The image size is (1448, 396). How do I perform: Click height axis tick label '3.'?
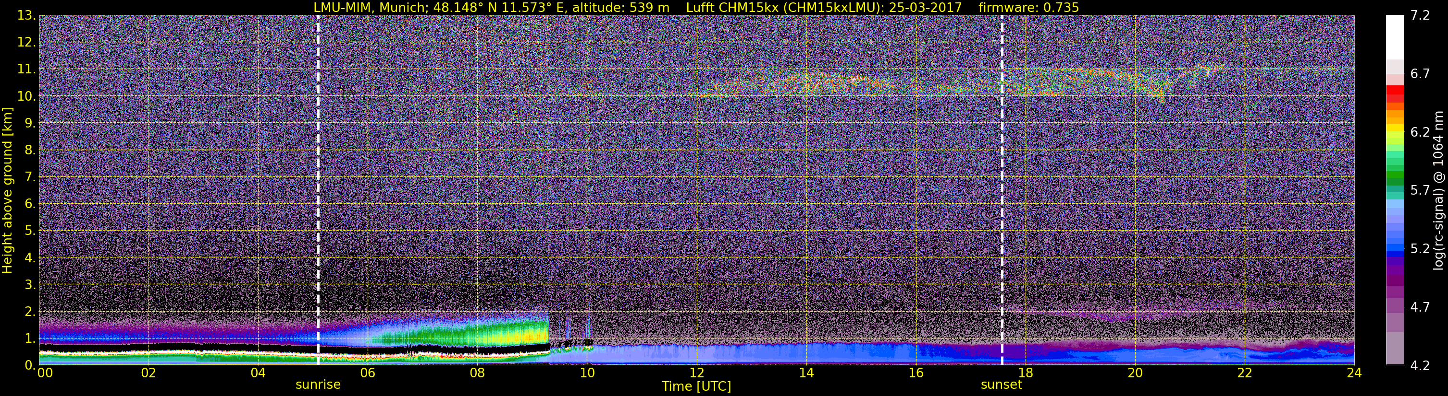pyautogui.click(x=30, y=284)
